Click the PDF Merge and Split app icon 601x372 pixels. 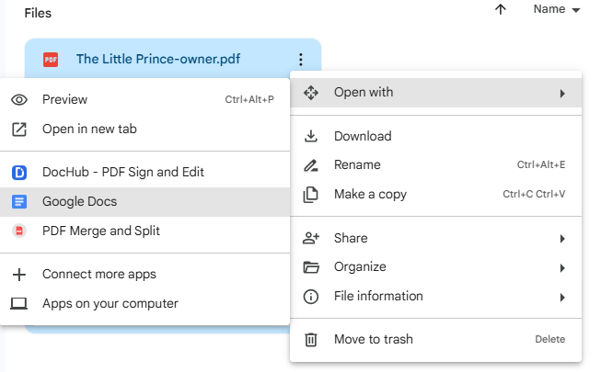(x=19, y=231)
